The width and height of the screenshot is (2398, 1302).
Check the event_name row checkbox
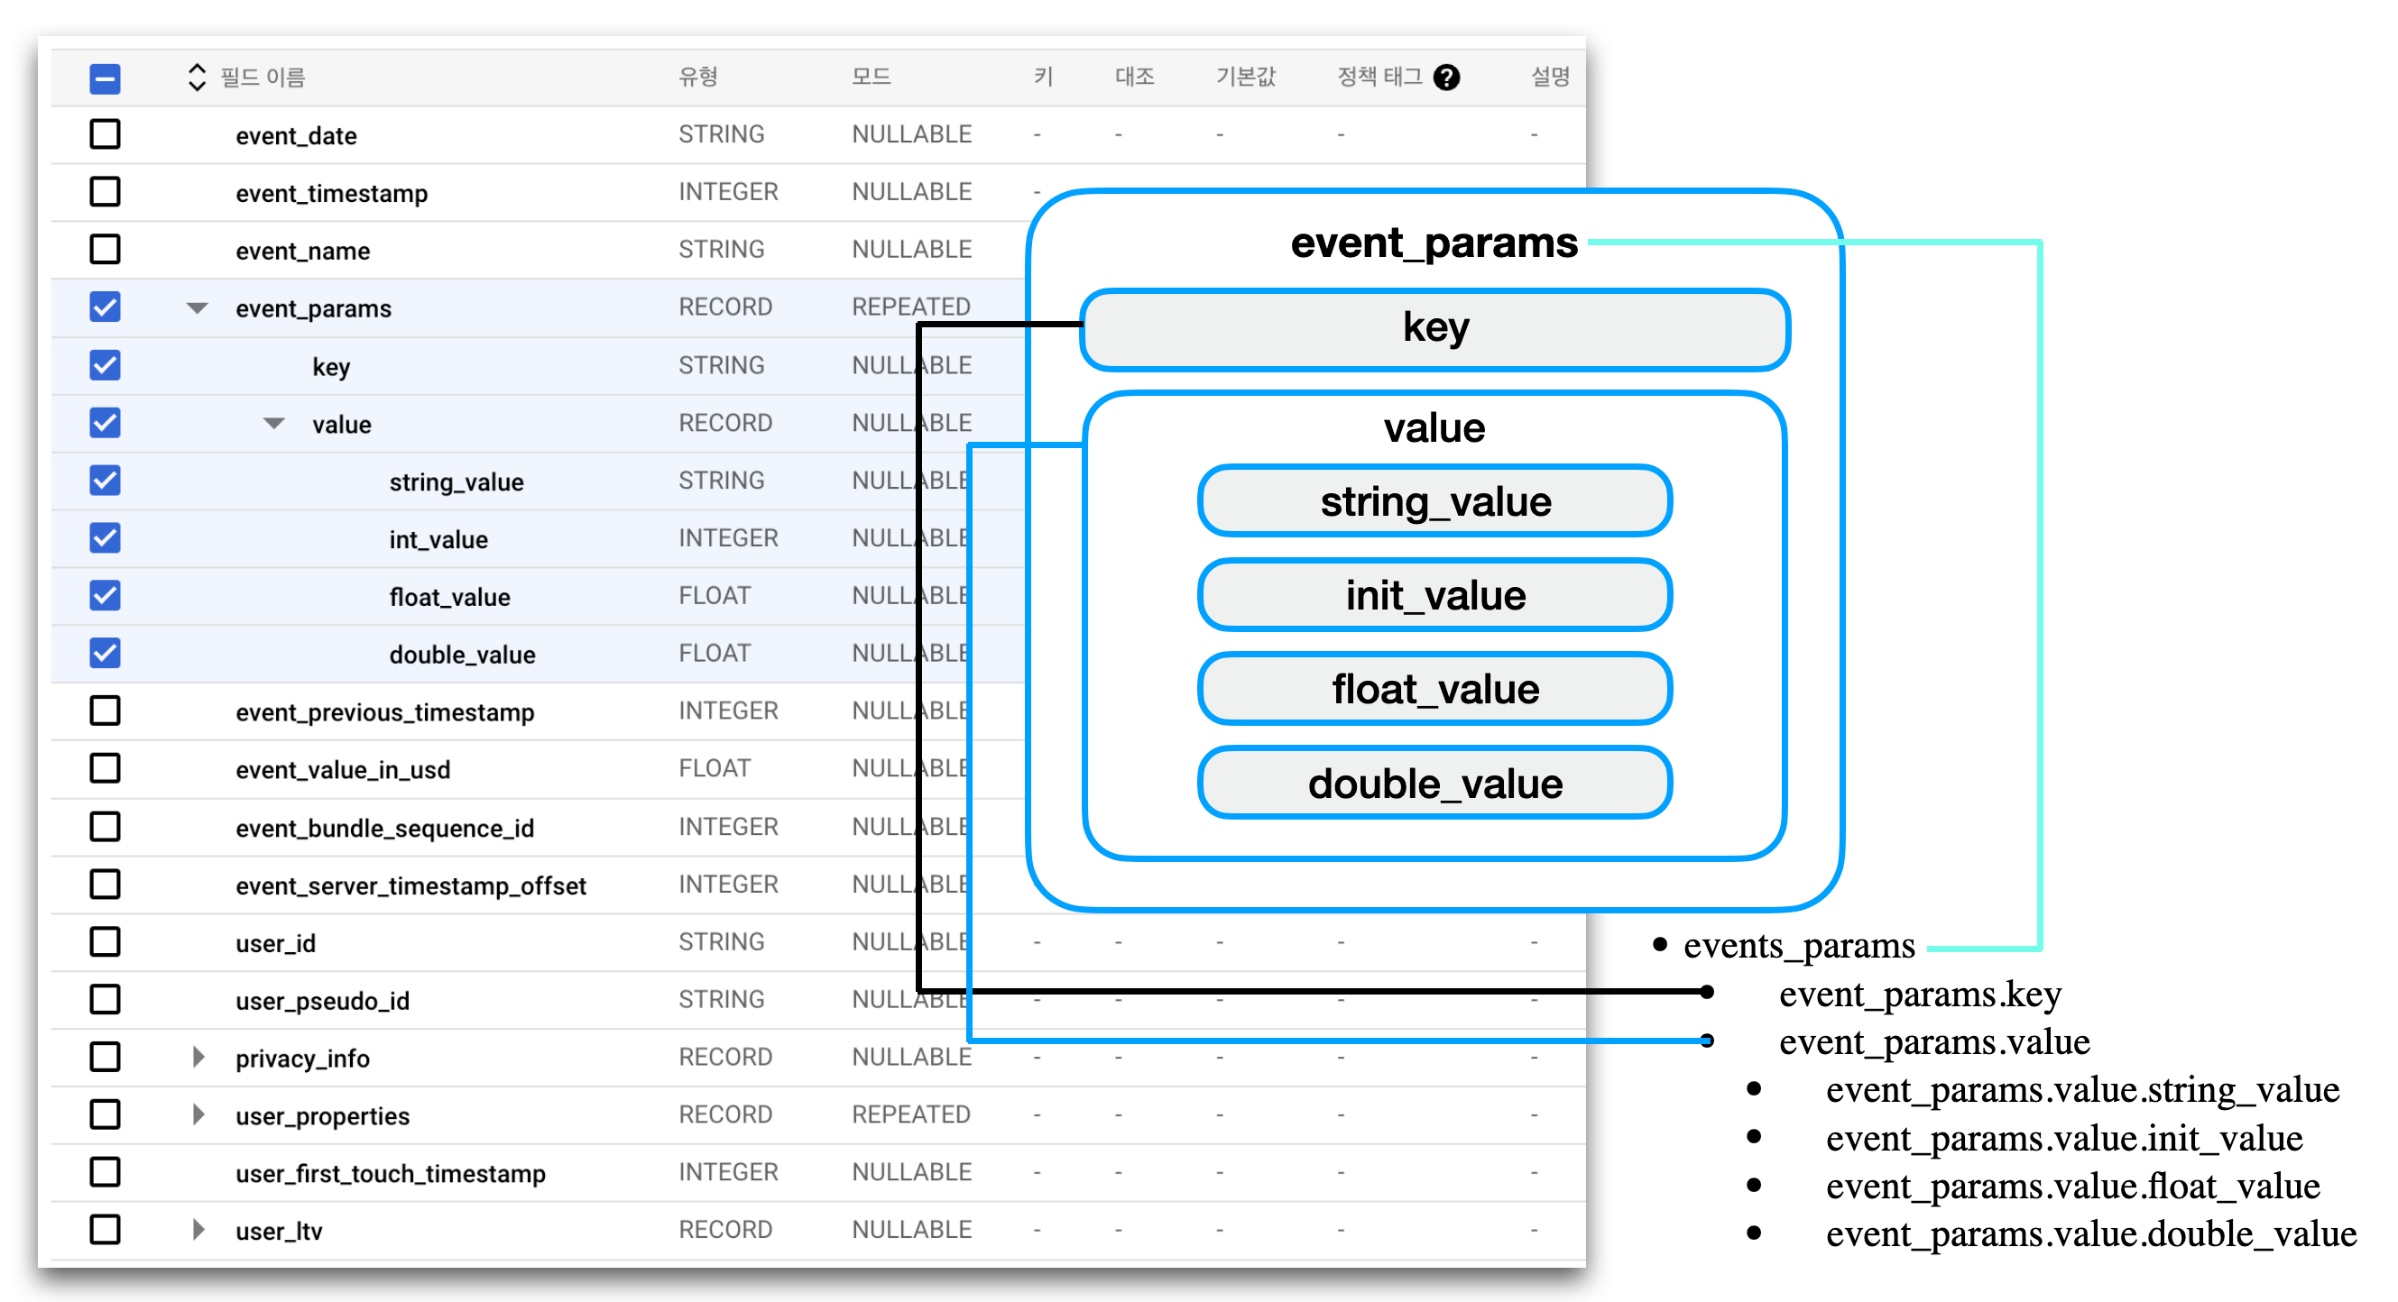[106, 250]
